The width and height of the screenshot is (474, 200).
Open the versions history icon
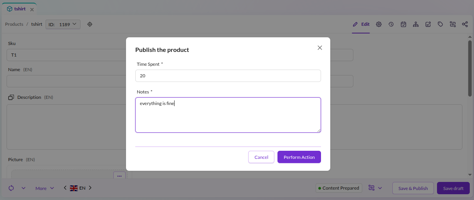[x=391, y=24]
